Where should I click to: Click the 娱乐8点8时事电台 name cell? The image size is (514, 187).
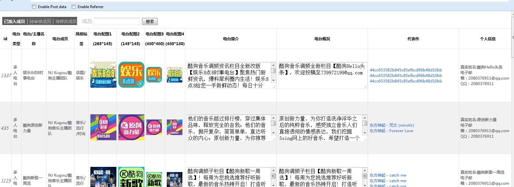(33, 75)
